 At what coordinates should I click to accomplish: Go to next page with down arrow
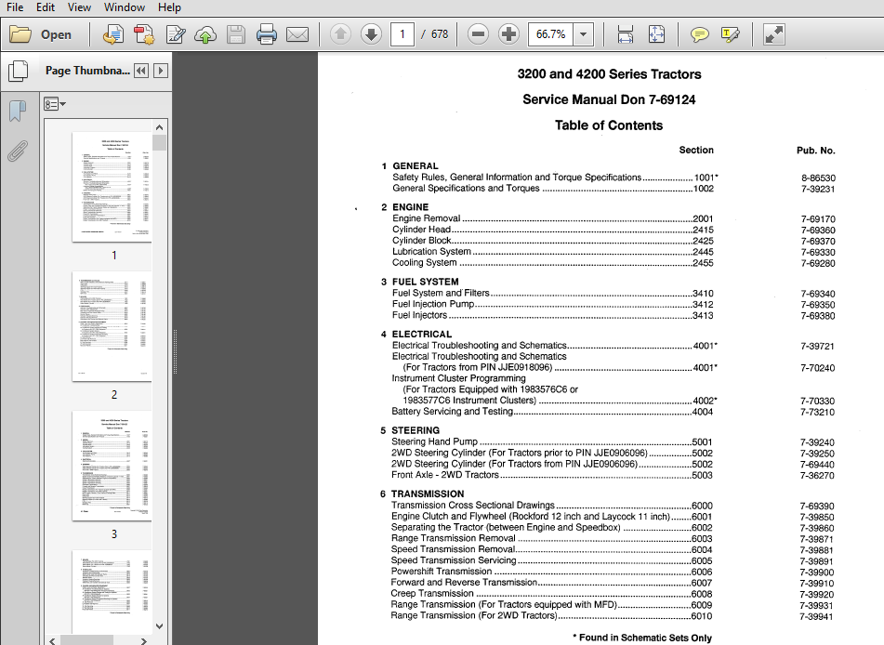[371, 34]
